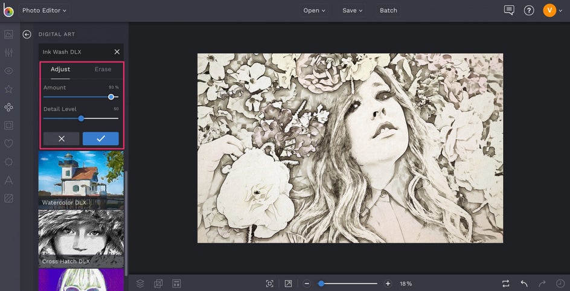Image resolution: width=570 pixels, height=291 pixels.
Task: Open the Layers panel icon
Action: pos(140,283)
